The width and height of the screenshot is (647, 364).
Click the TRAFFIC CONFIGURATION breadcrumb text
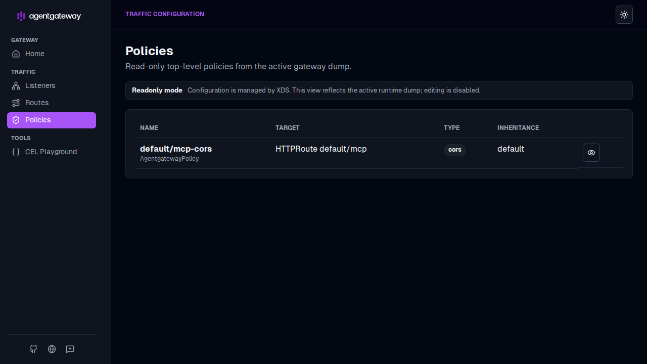[x=165, y=14]
